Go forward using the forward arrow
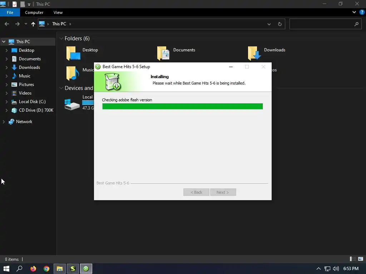 (17, 24)
